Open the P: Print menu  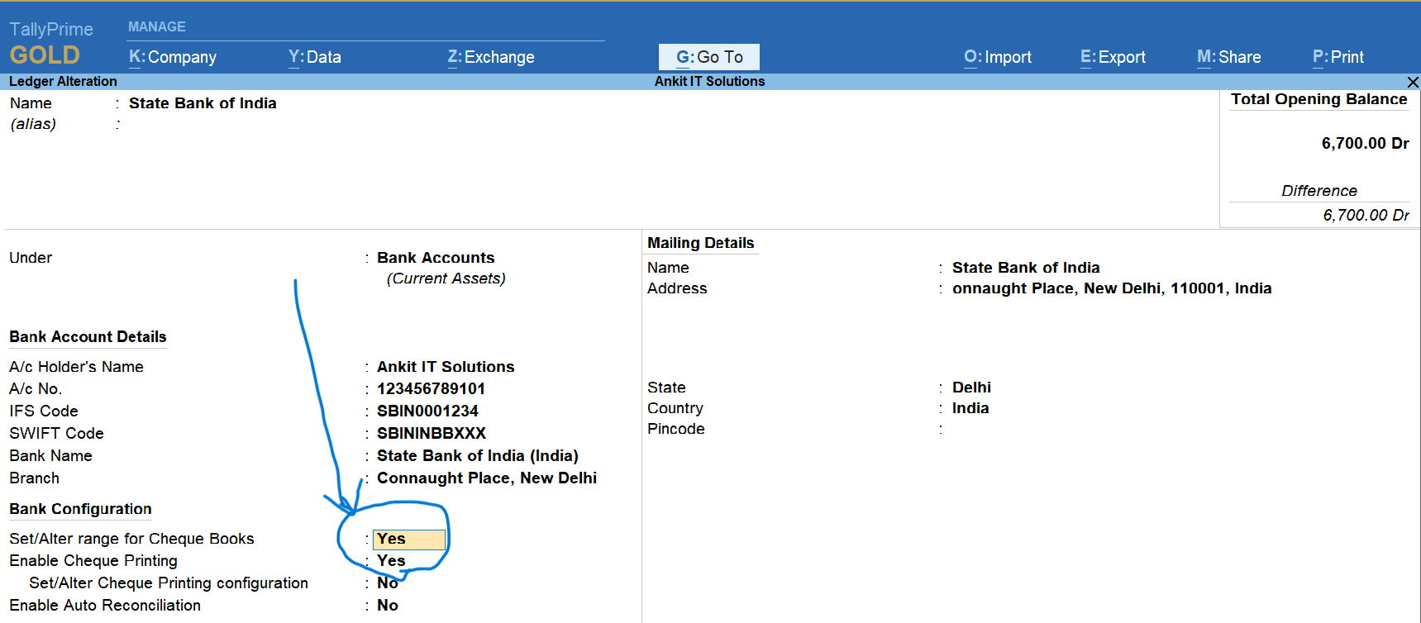[x=1338, y=57]
